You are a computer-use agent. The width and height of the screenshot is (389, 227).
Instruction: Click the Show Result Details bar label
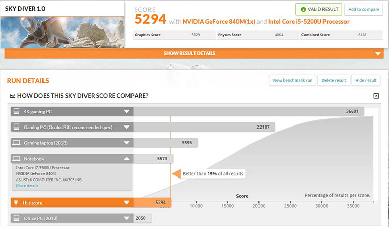pyautogui.click(x=189, y=53)
